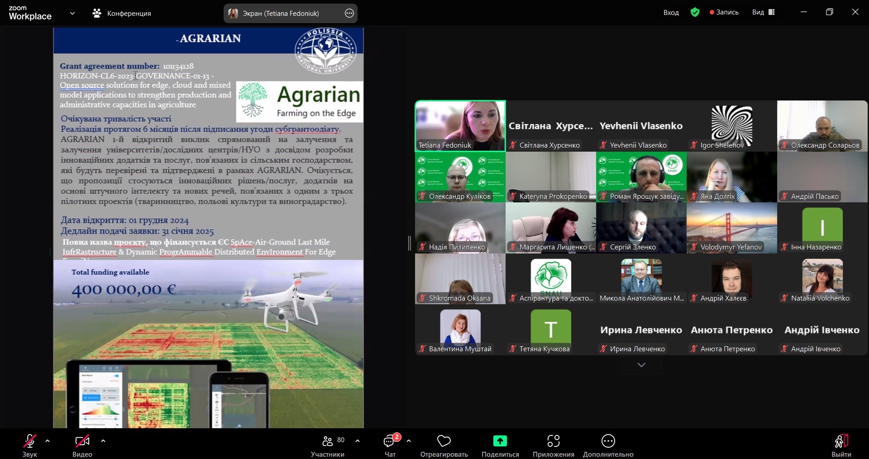Screen dimensions: 869x459
Task: Select Олександр Куліков video tile
Action: click(460, 177)
